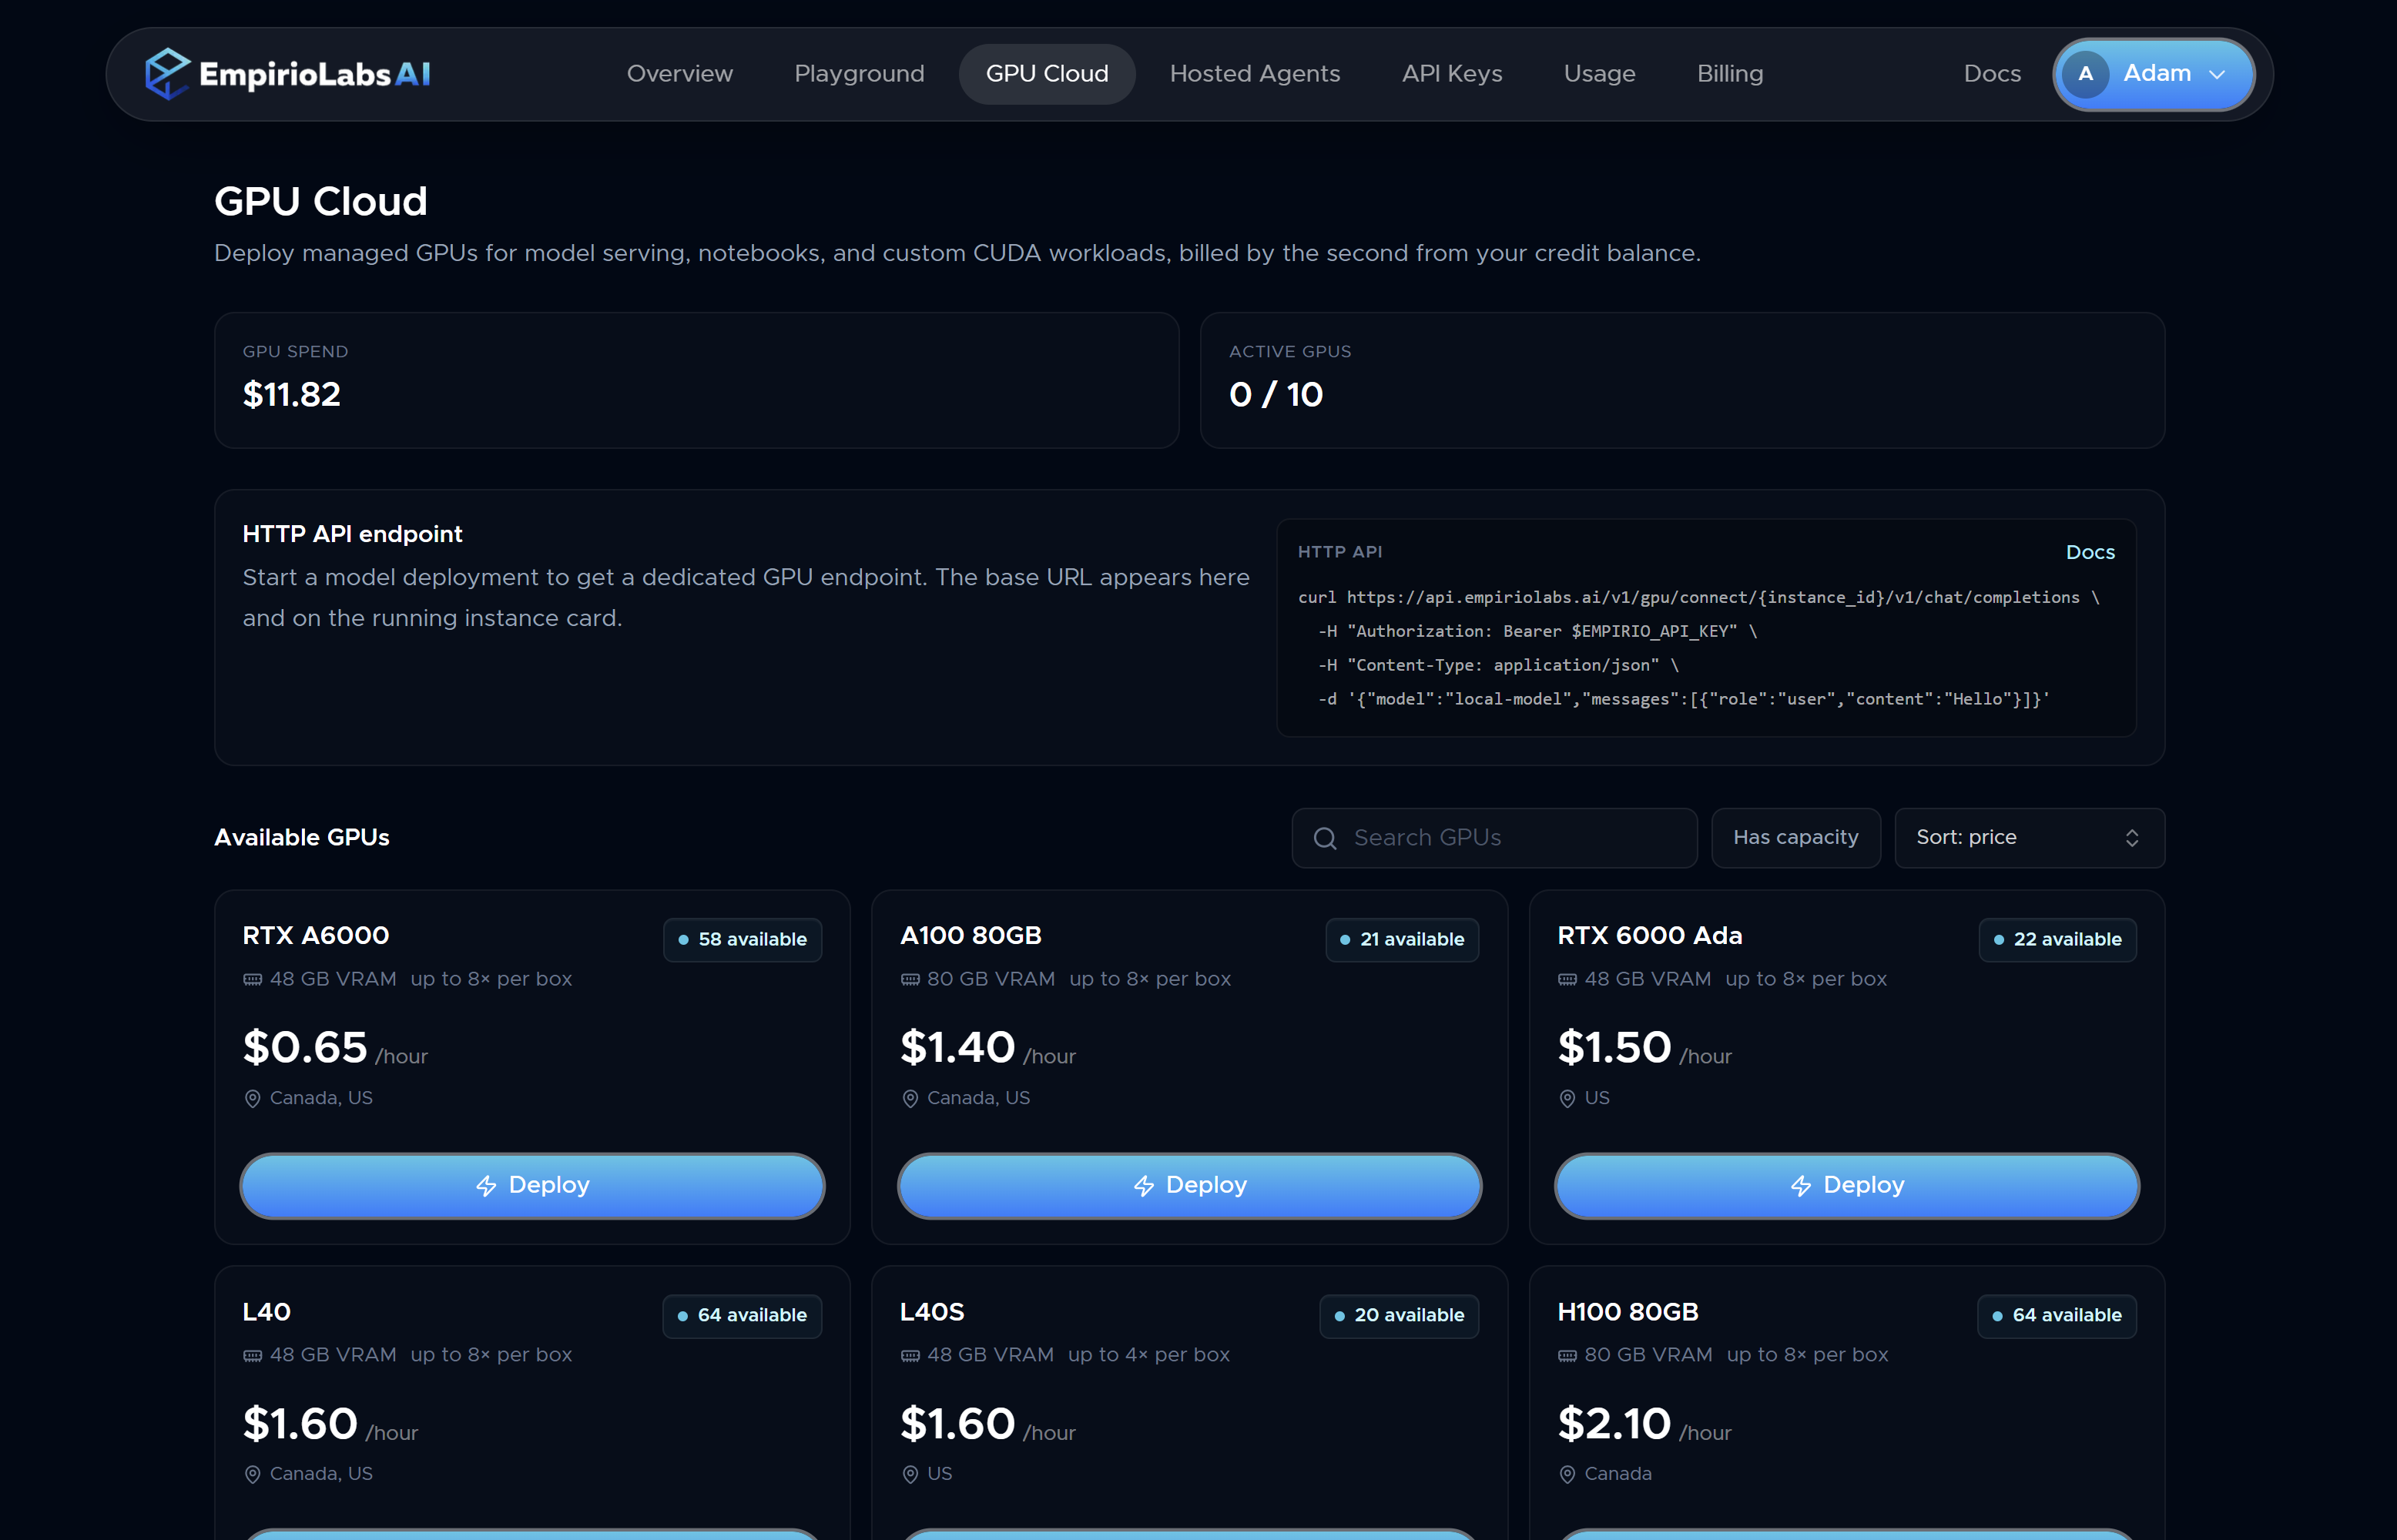Click the L40S location pin icon

pyautogui.click(x=909, y=1475)
